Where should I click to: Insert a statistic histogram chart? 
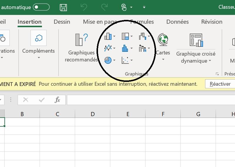pyautogui.click(x=125, y=48)
